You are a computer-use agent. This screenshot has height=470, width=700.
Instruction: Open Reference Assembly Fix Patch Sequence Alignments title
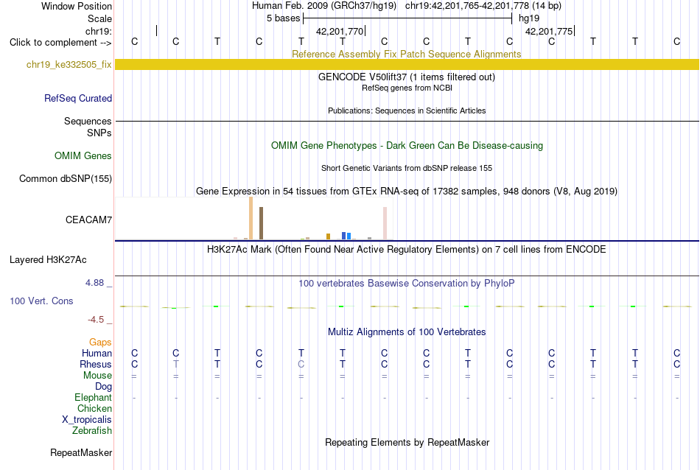406,54
